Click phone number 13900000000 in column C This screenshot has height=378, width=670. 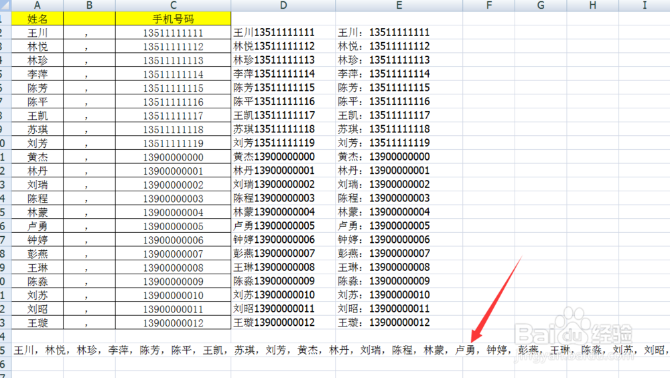(x=173, y=157)
